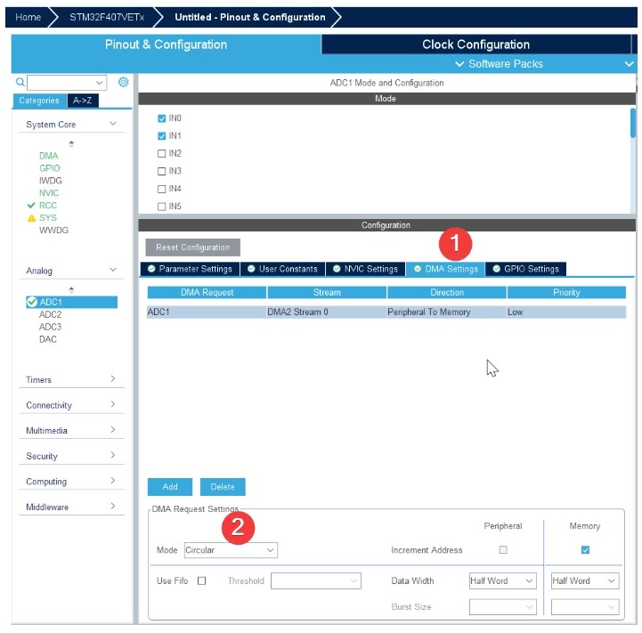This screenshot has width=642, height=633.
Task: Open the GPIO Settings tab
Action: (525, 269)
